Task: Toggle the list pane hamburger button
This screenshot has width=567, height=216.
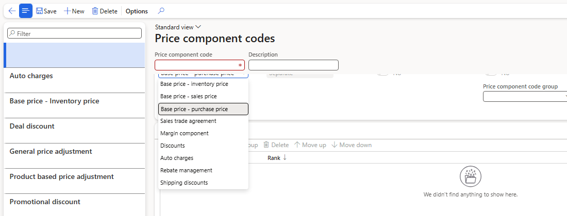Action: 26,11
